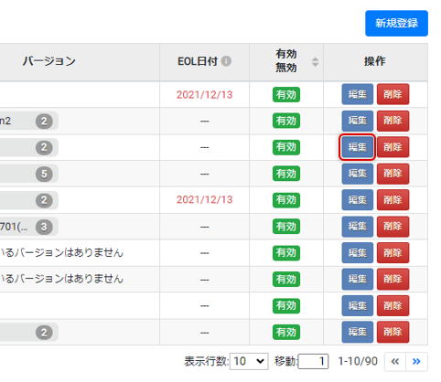Open the 表示行数 dropdown showing 10
Image resolution: width=441 pixels, height=382 pixels.
[x=249, y=362]
